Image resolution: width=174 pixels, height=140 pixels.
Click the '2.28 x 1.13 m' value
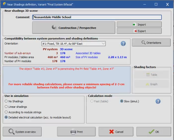point(117,57)
